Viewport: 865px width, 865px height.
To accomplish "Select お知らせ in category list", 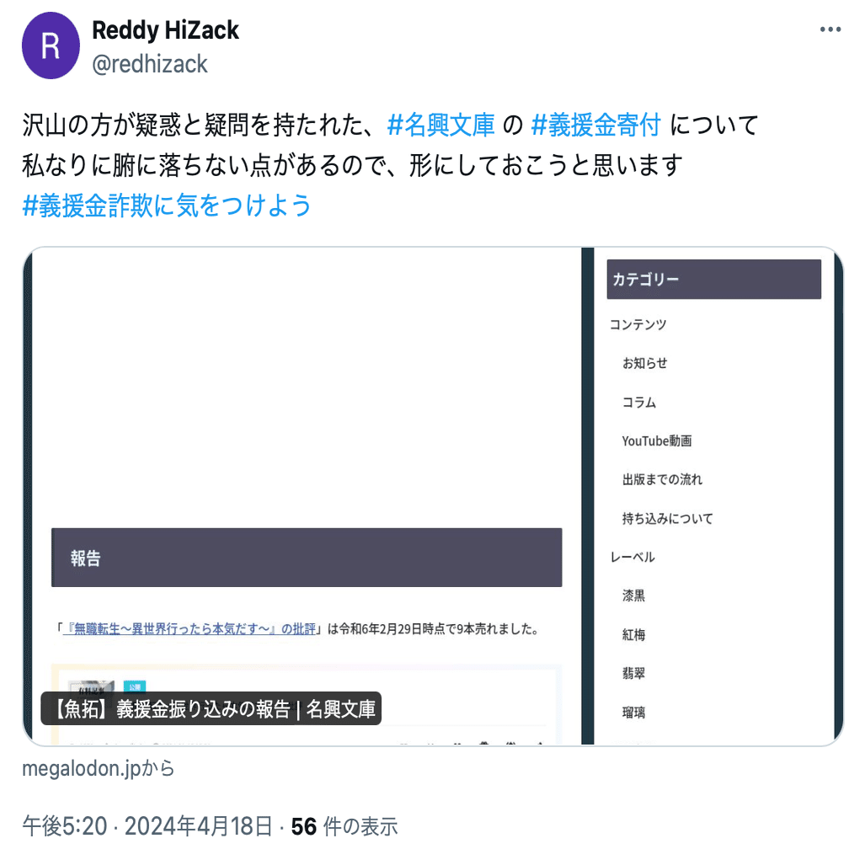I will (644, 363).
